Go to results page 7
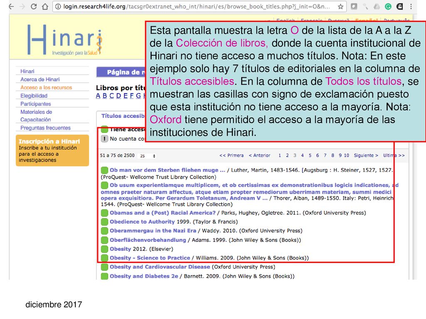 [x=325, y=155]
